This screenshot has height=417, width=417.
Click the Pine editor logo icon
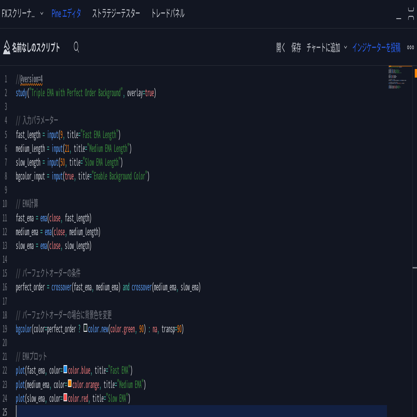(6, 47)
